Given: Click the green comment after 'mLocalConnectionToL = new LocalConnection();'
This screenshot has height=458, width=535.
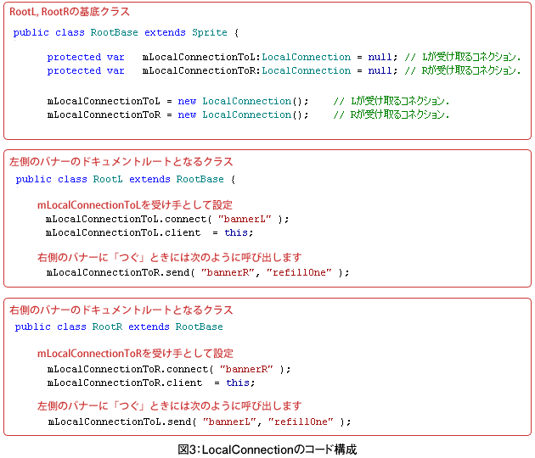Looking at the screenshot, I should coord(391,101).
